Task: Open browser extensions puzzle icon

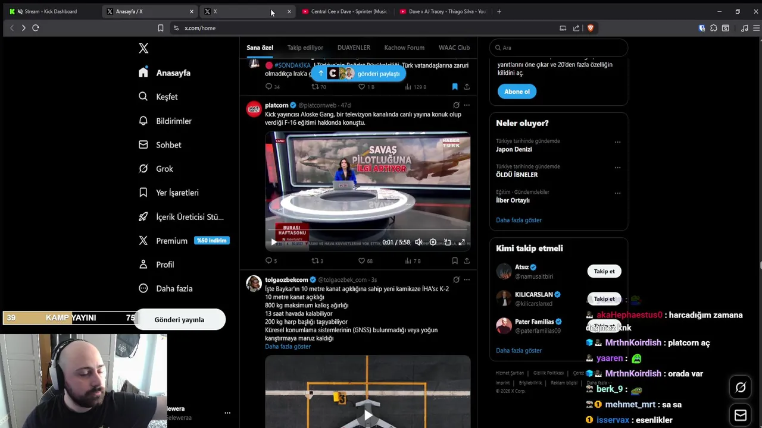Action: pyautogui.click(x=714, y=28)
